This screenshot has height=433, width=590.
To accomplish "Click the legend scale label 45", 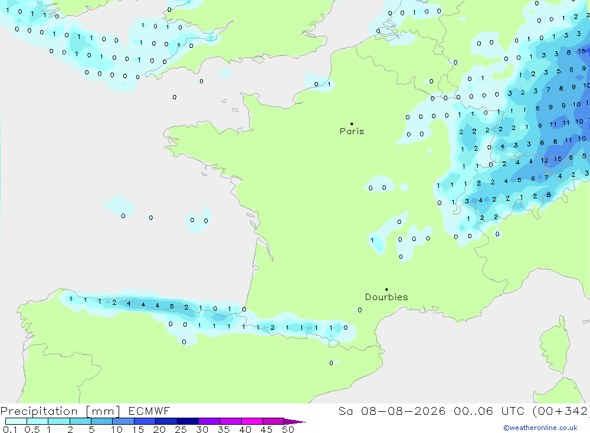I will (267, 429).
